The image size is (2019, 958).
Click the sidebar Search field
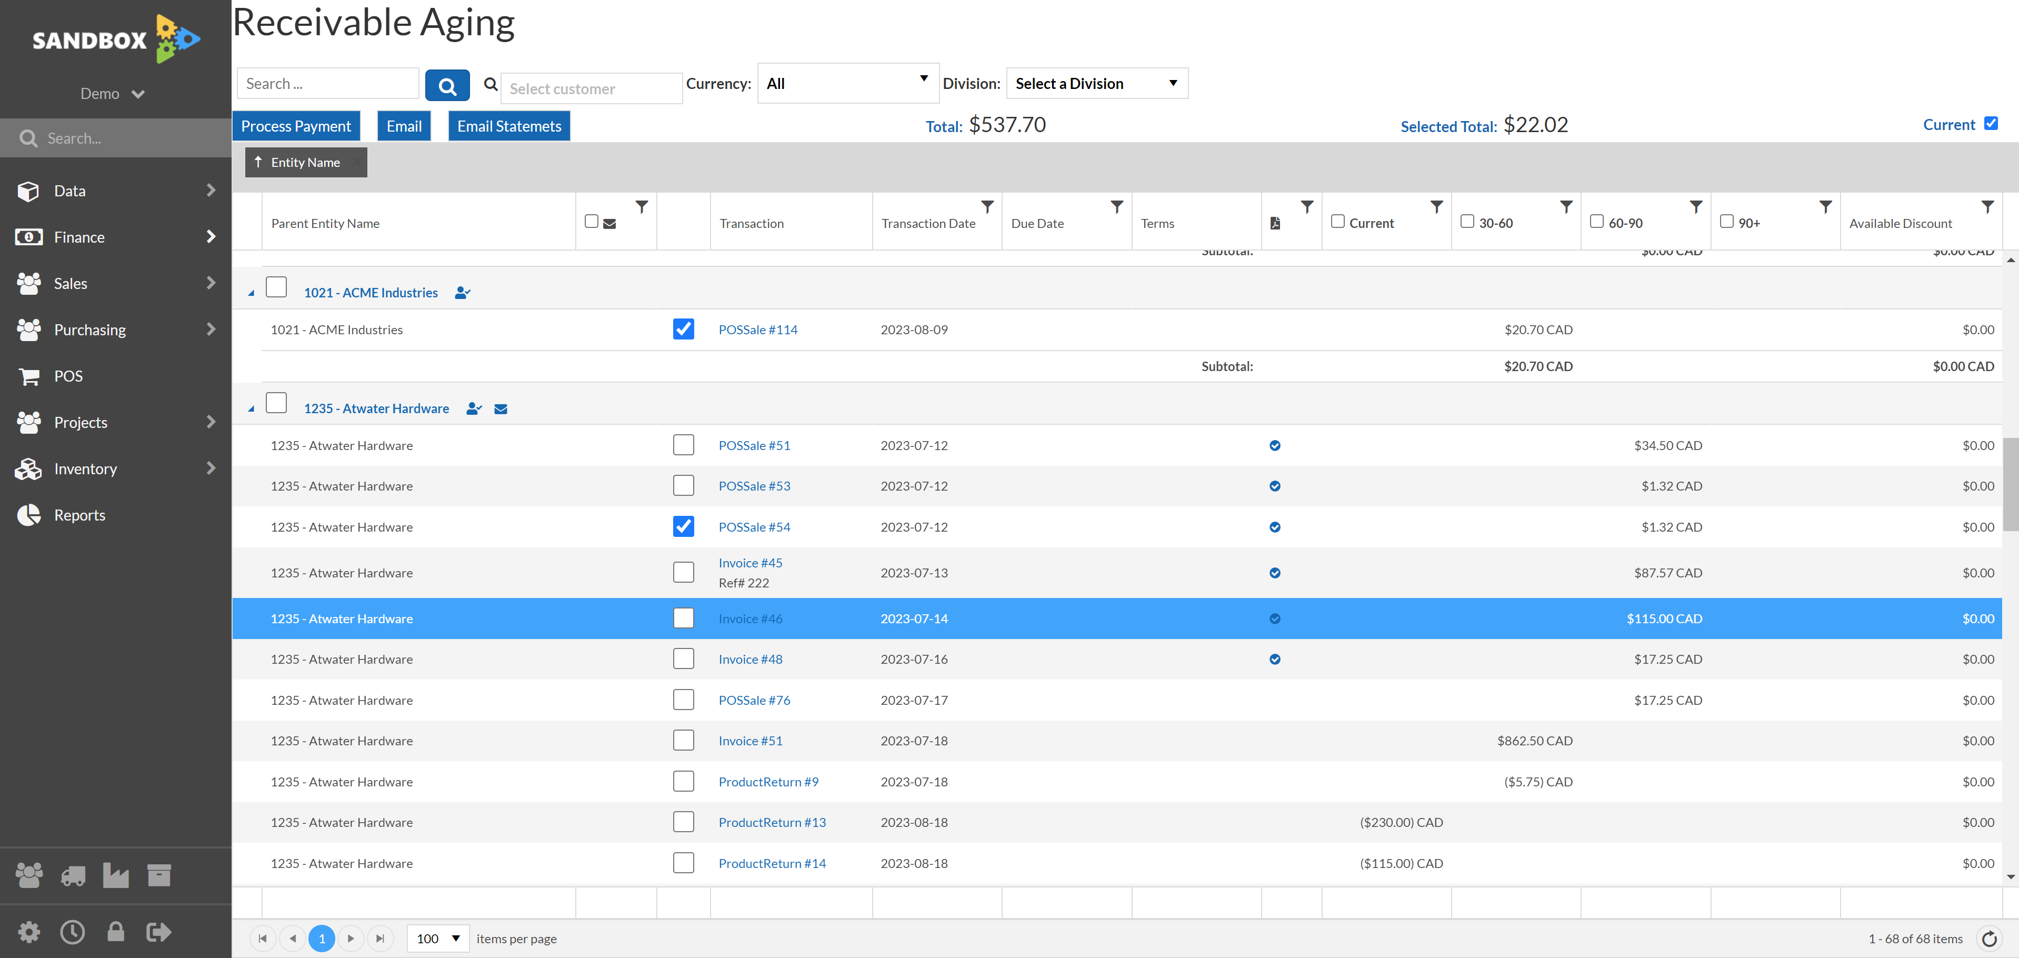tap(116, 139)
